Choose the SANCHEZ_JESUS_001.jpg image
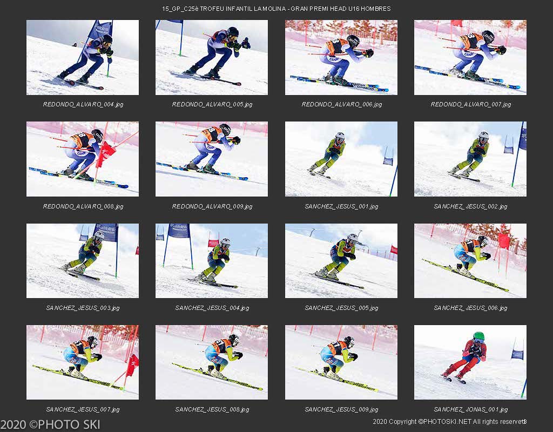The height and width of the screenshot is (432, 553). tap(341, 159)
